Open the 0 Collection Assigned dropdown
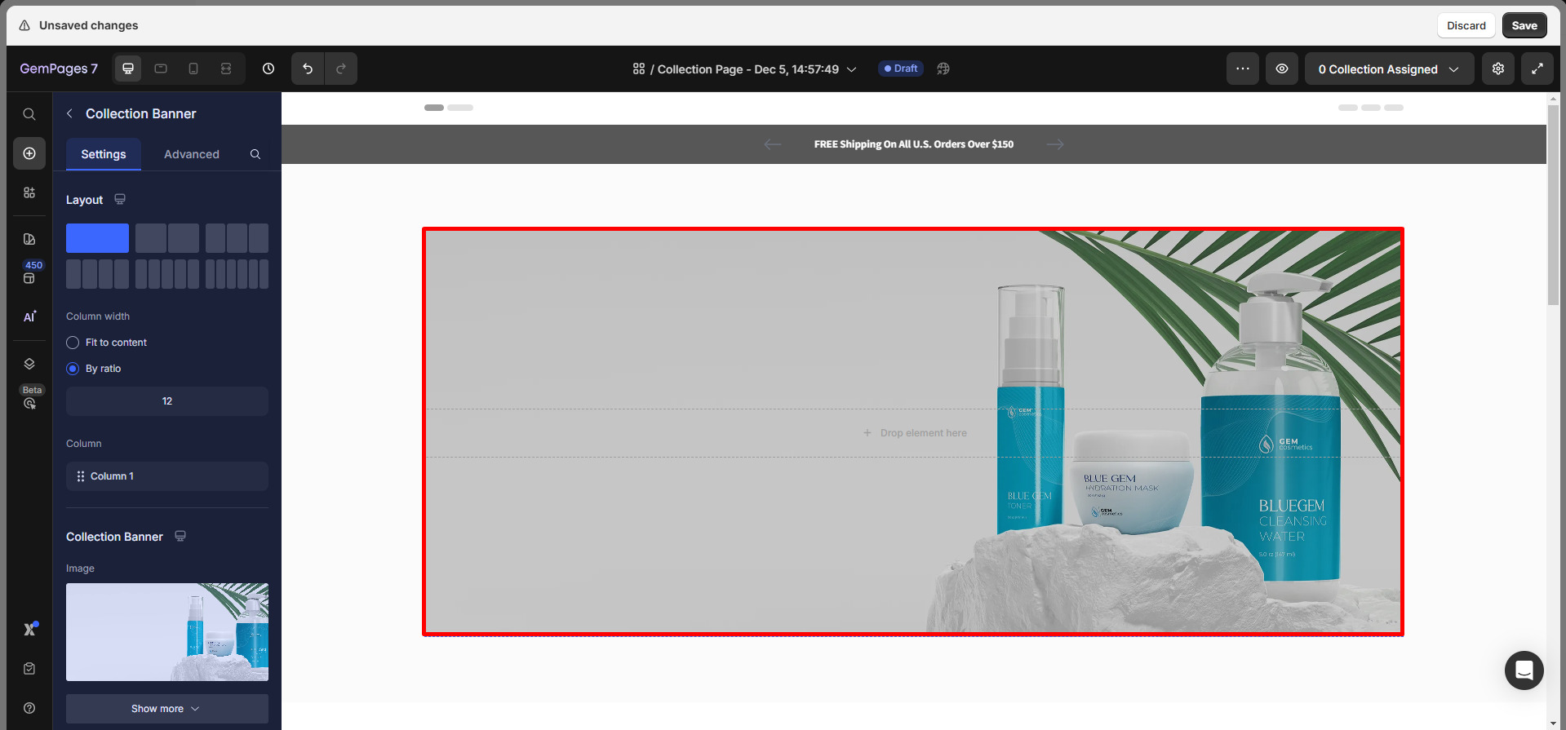The height and width of the screenshot is (730, 1566). coord(1389,69)
